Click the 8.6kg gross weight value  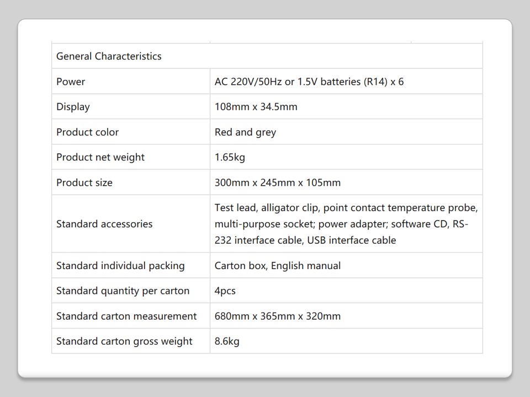[227, 341]
